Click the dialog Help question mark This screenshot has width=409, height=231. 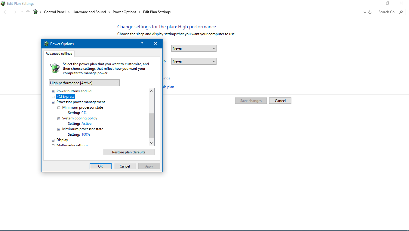[x=142, y=44]
